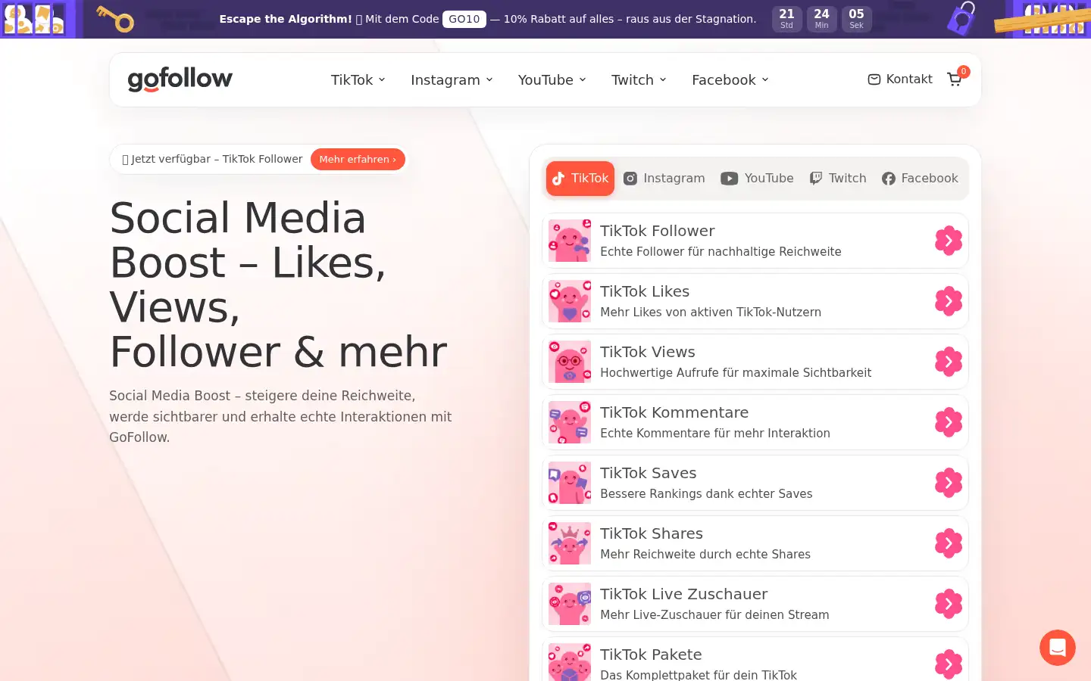
Task: Click the golden key icon in banner
Action: point(115,19)
